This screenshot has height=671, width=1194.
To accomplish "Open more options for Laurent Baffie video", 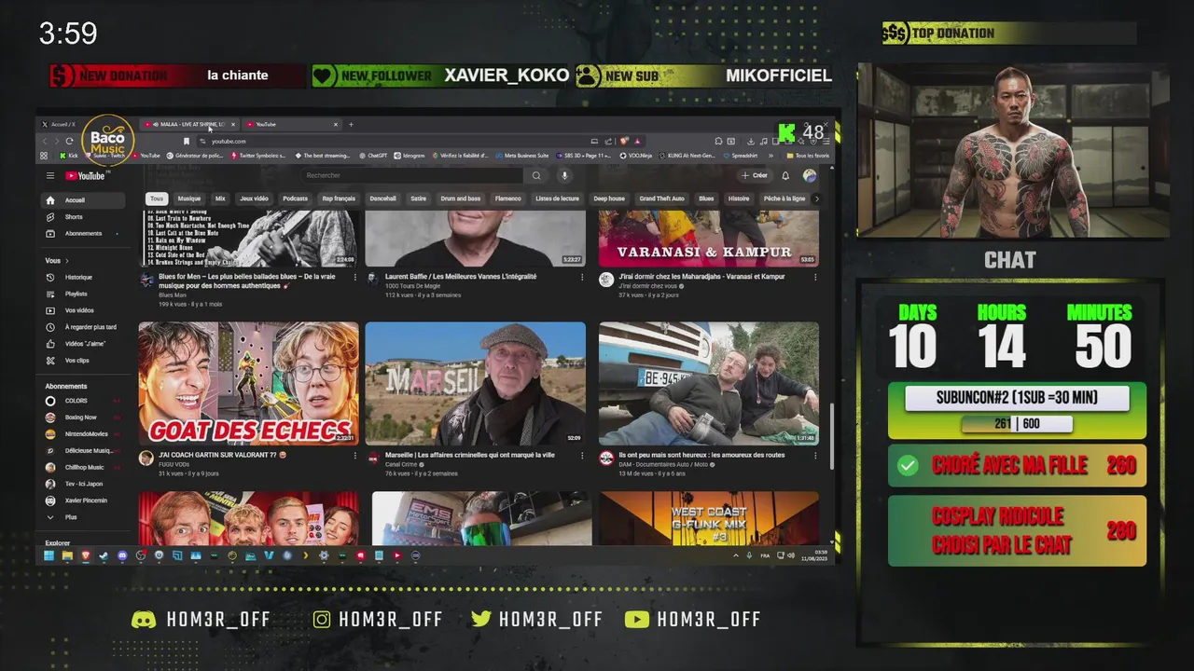I will click(582, 277).
